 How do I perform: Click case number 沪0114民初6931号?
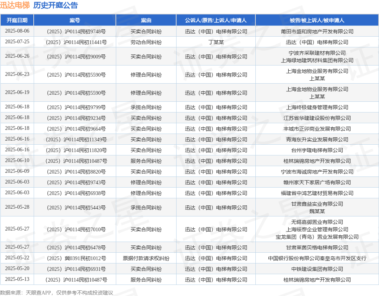pos(76,269)
